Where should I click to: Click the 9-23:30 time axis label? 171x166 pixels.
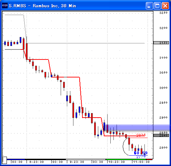[x=77, y=162]
